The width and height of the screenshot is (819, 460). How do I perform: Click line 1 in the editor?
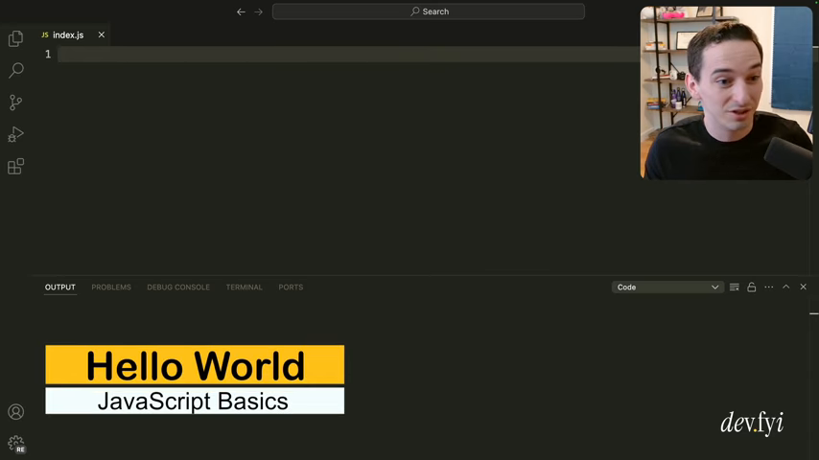[x=349, y=55]
